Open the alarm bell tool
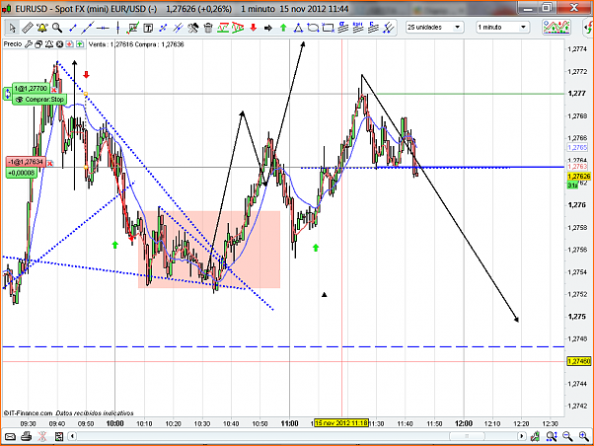594x446 pixels. tap(41, 28)
